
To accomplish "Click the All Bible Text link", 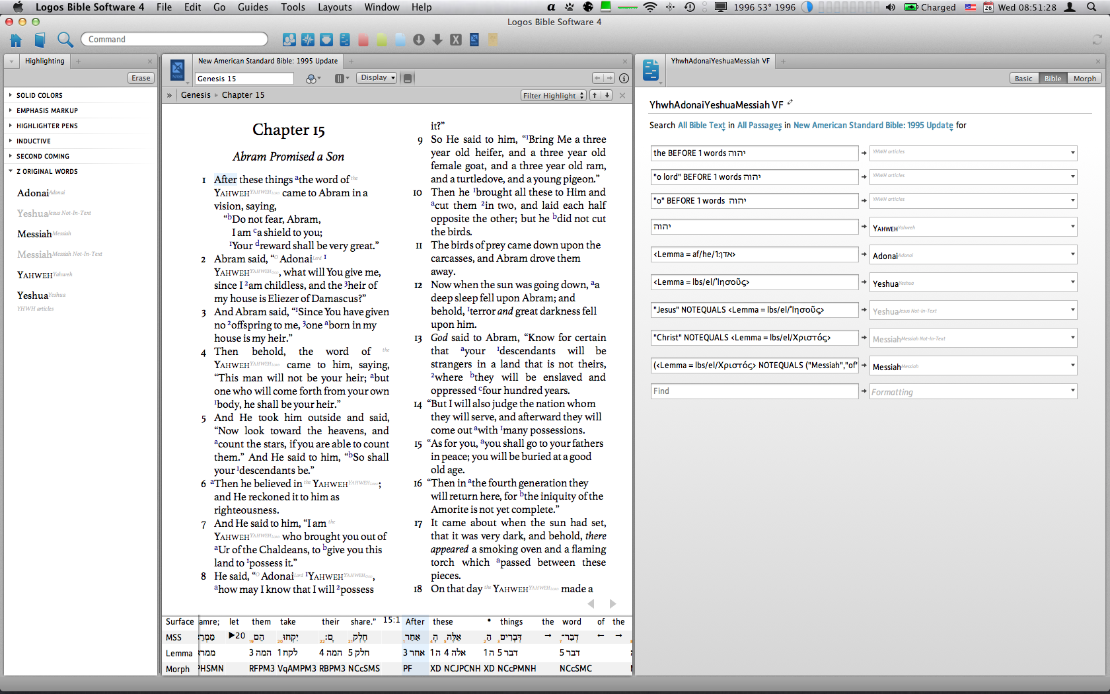I will coord(702,126).
